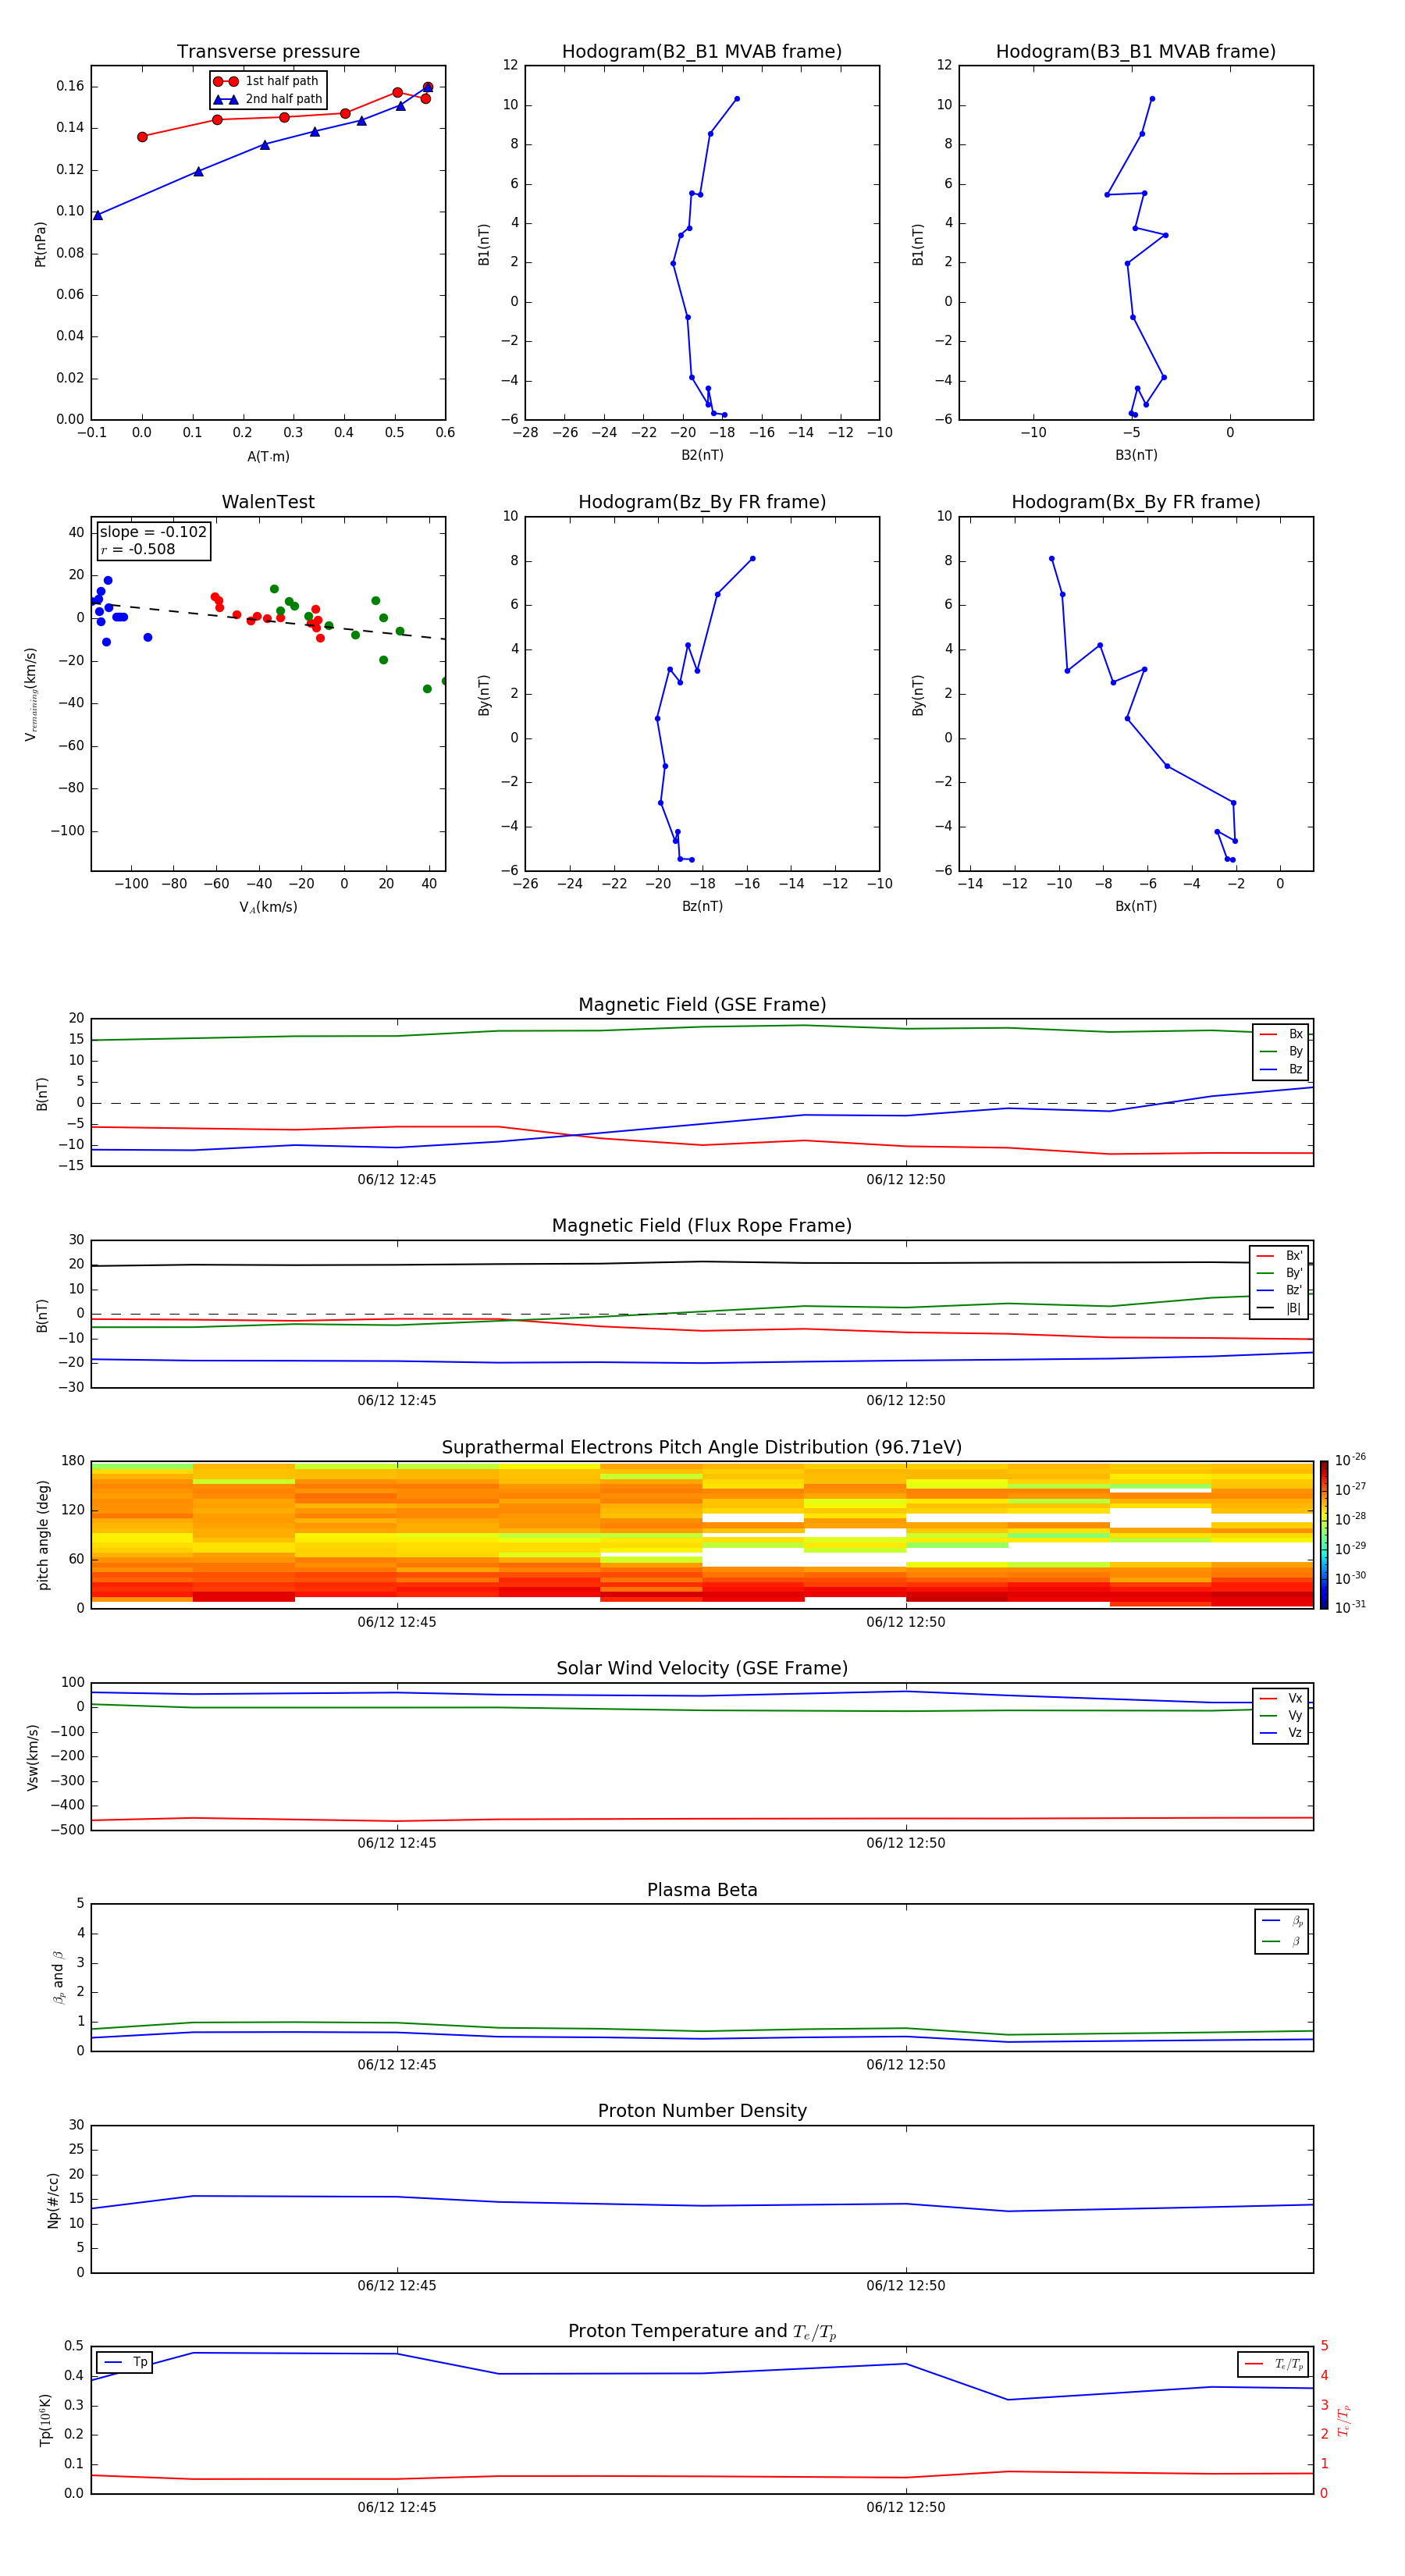The height and width of the screenshot is (2576, 1405).
Task: Click the Tp legend in Proton Temperature plot
Action: pos(125,2363)
